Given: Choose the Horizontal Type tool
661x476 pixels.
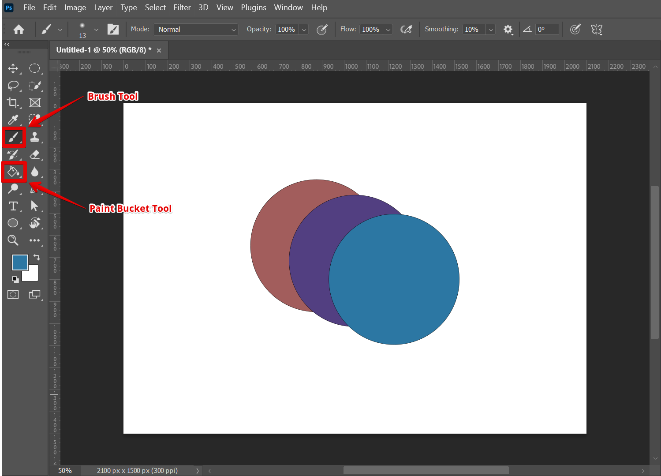Looking at the screenshot, I should point(13,206).
